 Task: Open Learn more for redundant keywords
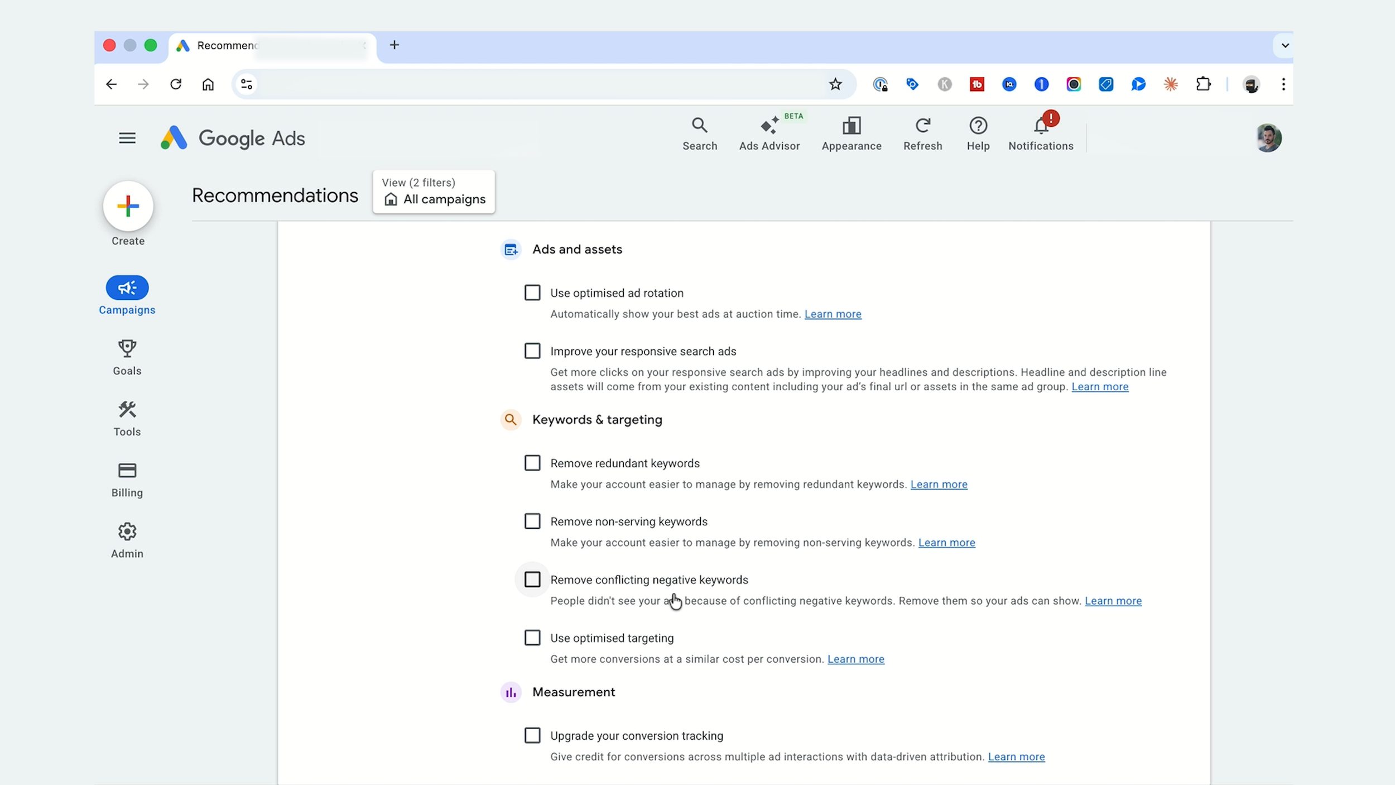coord(939,485)
